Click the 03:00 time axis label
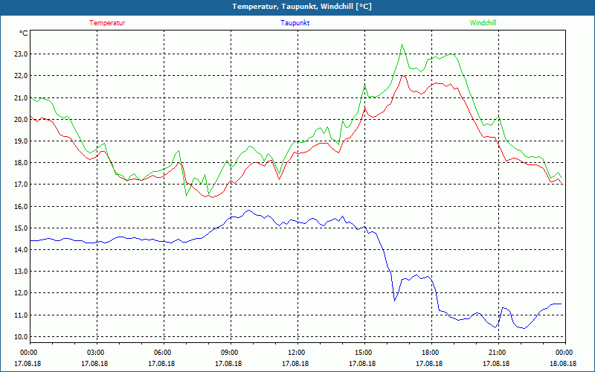This screenshot has height=372, width=595. pos(97,353)
